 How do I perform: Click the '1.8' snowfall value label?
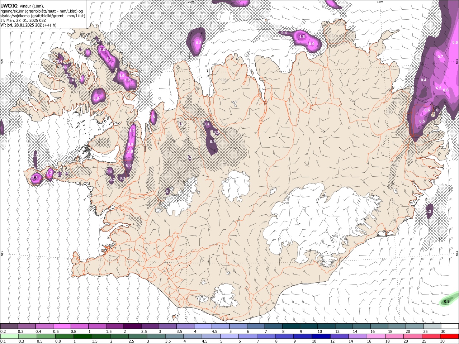click(102, 49)
